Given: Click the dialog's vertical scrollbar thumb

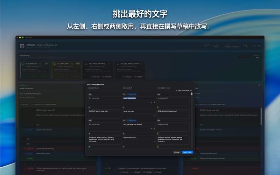Looking at the screenshot, I should click(x=191, y=94).
